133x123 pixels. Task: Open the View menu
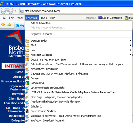pos(20,18)
